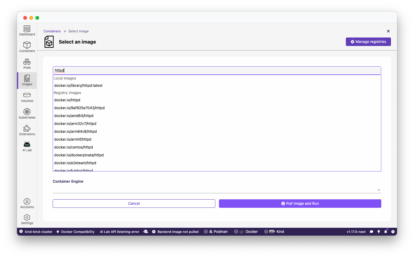Select the Images sidebar icon
The height and width of the screenshot is (258, 414).
[x=27, y=80]
